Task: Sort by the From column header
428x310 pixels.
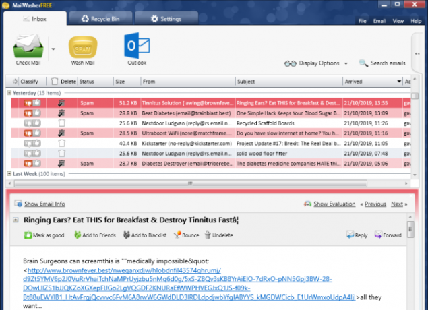Action: point(188,82)
